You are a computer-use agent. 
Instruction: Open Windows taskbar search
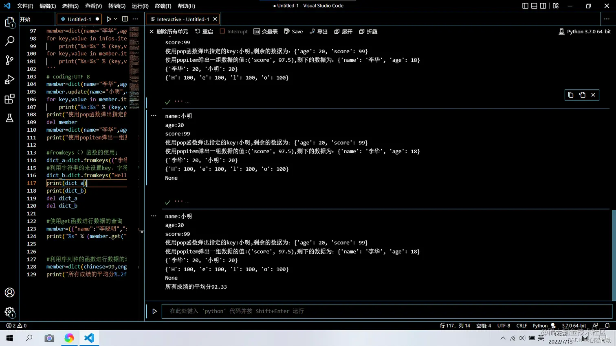point(29,338)
